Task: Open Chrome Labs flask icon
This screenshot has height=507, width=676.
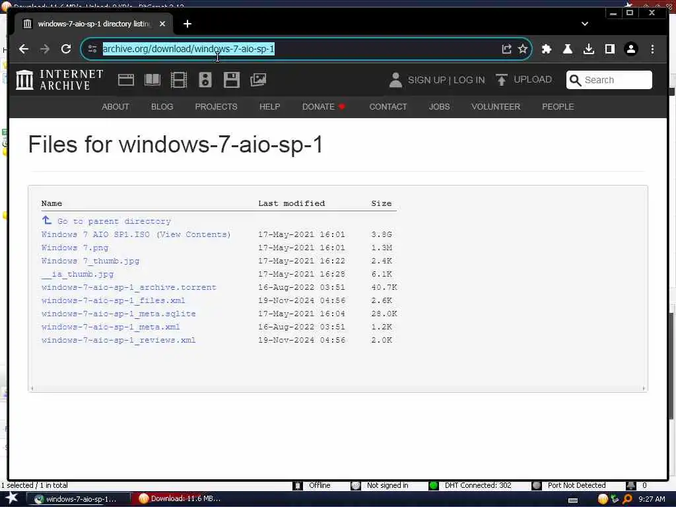Action: pos(568,49)
